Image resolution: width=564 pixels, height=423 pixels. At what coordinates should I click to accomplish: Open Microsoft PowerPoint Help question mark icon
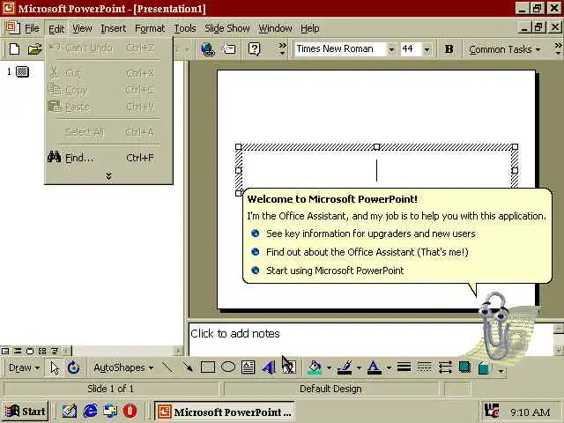[x=254, y=48]
